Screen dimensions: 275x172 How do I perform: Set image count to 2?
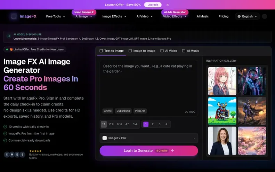tap(153, 124)
